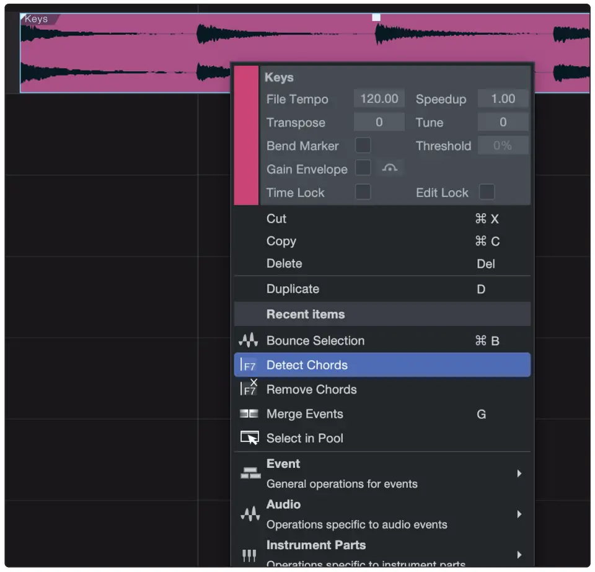Toggle the Time Lock checkbox

363,192
